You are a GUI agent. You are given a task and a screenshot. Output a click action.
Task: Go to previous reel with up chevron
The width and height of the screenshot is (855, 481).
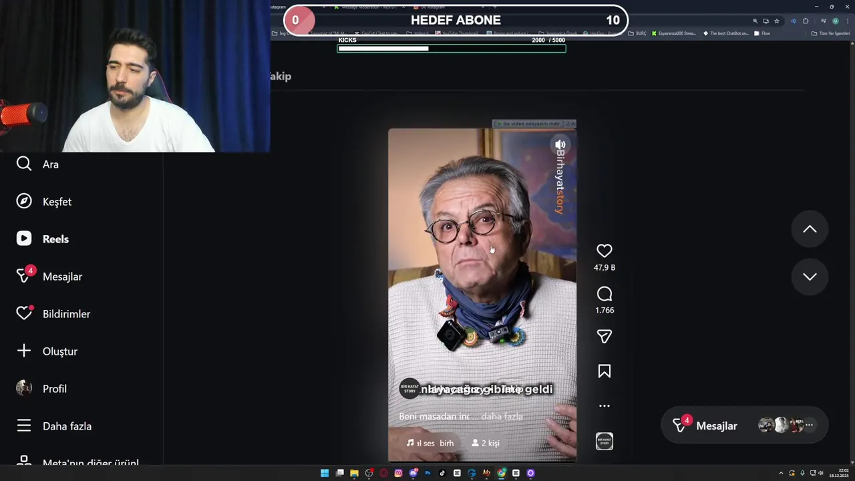810,229
